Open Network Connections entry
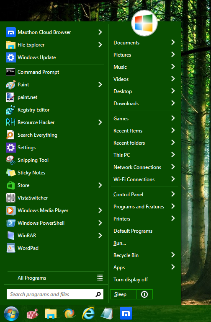 pyautogui.click(x=144, y=167)
